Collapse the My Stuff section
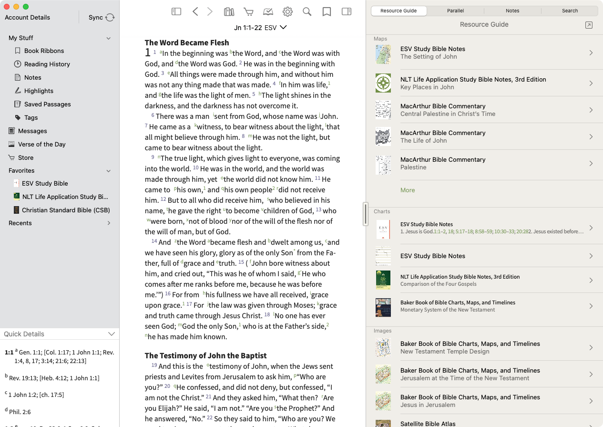This screenshot has height=427, width=603. click(x=109, y=38)
